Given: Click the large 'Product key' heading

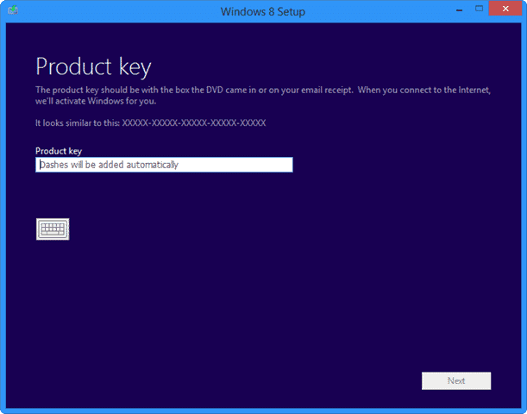Looking at the screenshot, I should click(93, 67).
